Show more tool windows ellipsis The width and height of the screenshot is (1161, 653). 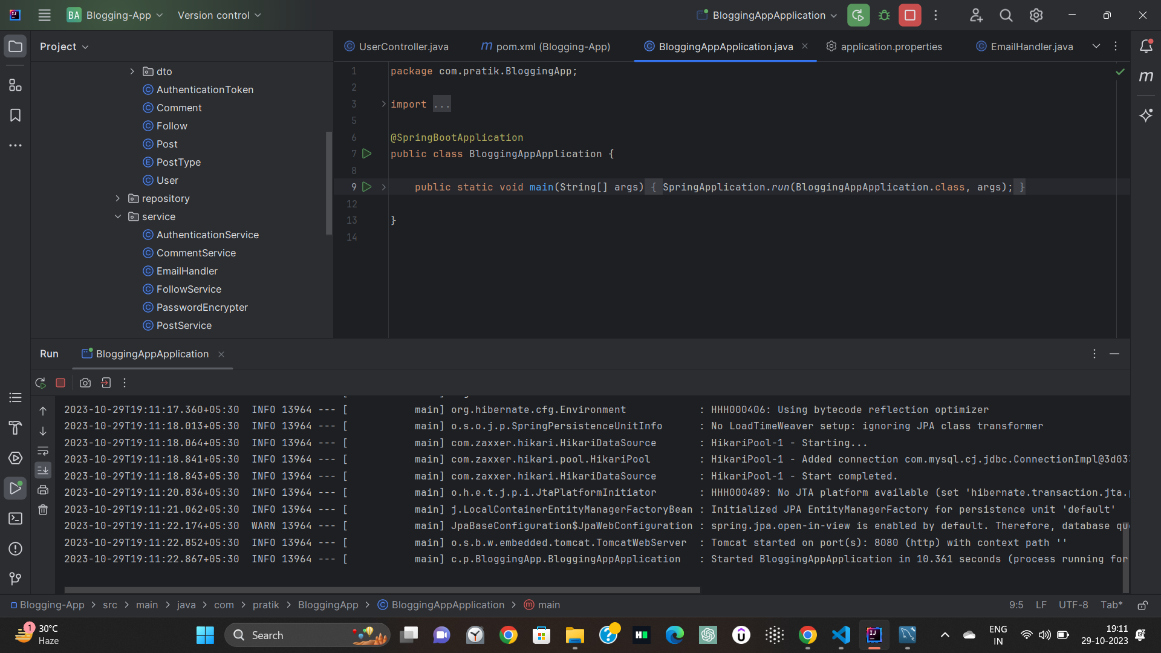[x=15, y=146]
